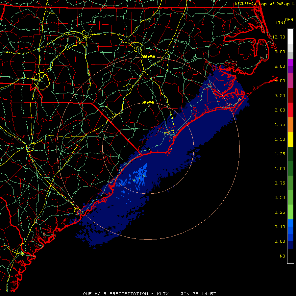Click the "100 NMI" range ring label
Viewport: 296px width, 296px height.
tap(148, 57)
